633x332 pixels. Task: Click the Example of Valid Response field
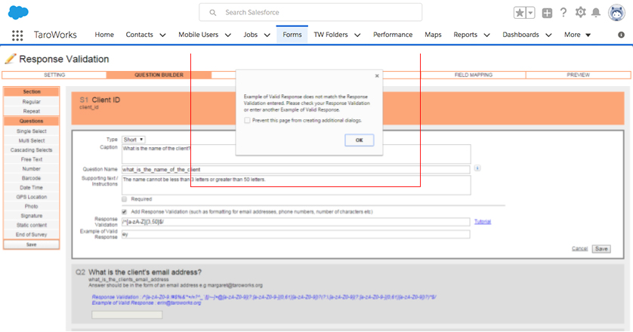tap(295, 234)
